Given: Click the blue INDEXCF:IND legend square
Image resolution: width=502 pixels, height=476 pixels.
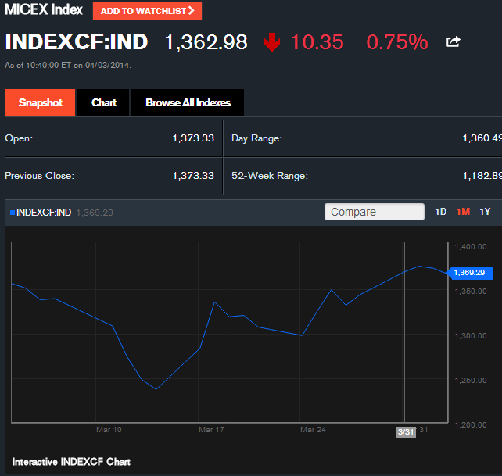Looking at the screenshot, I should click(12, 213).
